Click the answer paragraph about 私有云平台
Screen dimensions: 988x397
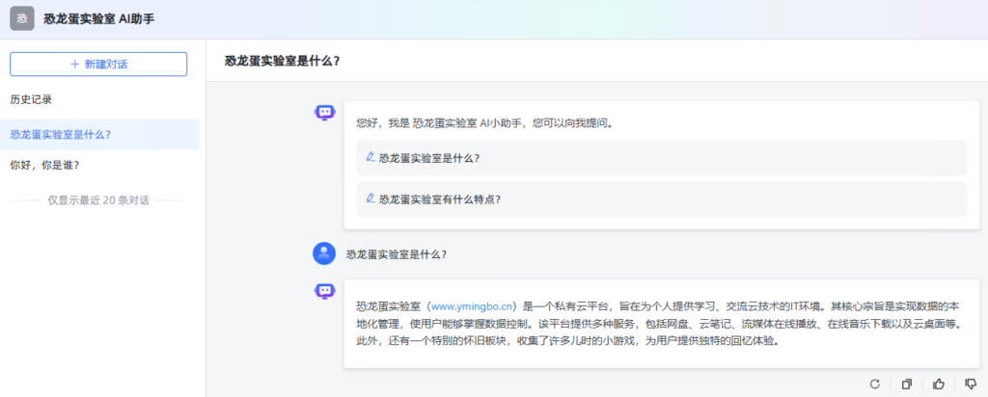pyautogui.click(x=658, y=325)
